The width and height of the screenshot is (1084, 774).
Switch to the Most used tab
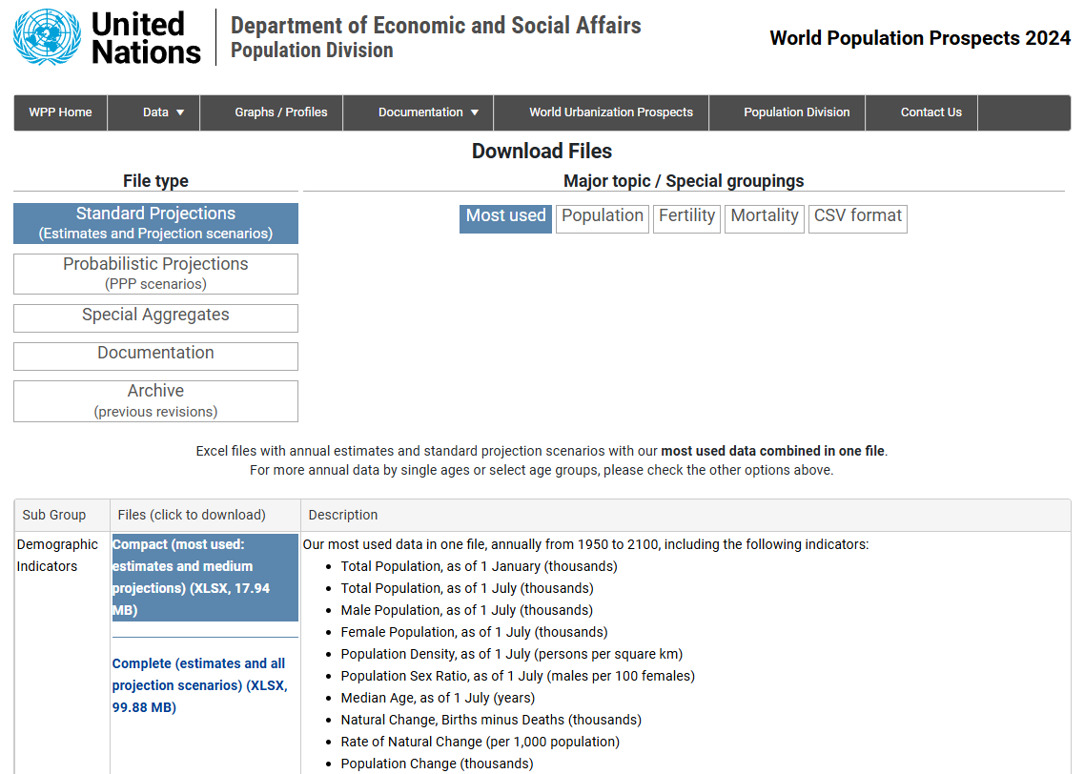pyautogui.click(x=505, y=217)
